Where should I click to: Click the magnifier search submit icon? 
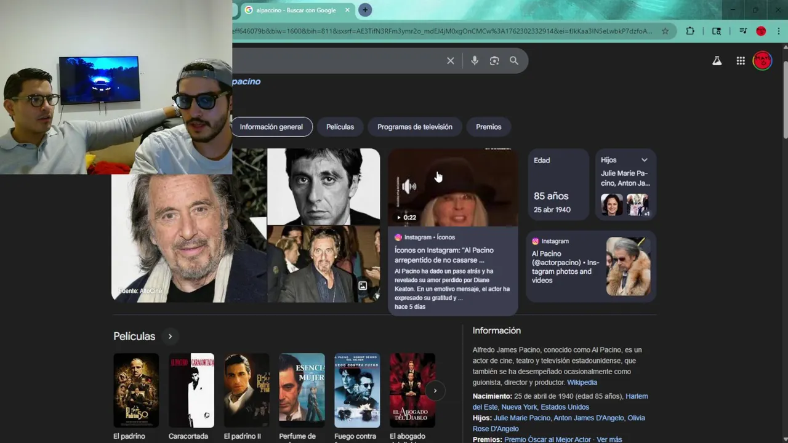coord(514,61)
